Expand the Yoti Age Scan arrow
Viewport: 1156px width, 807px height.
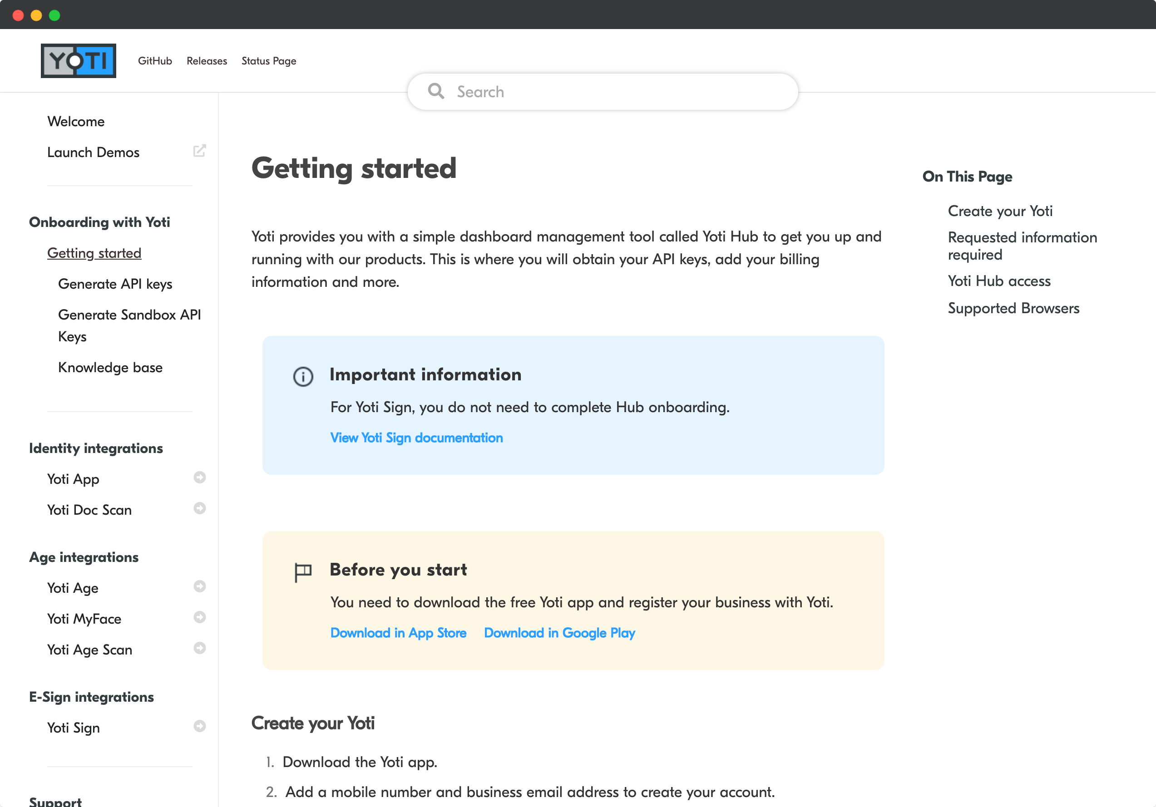click(x=200, y=648)
